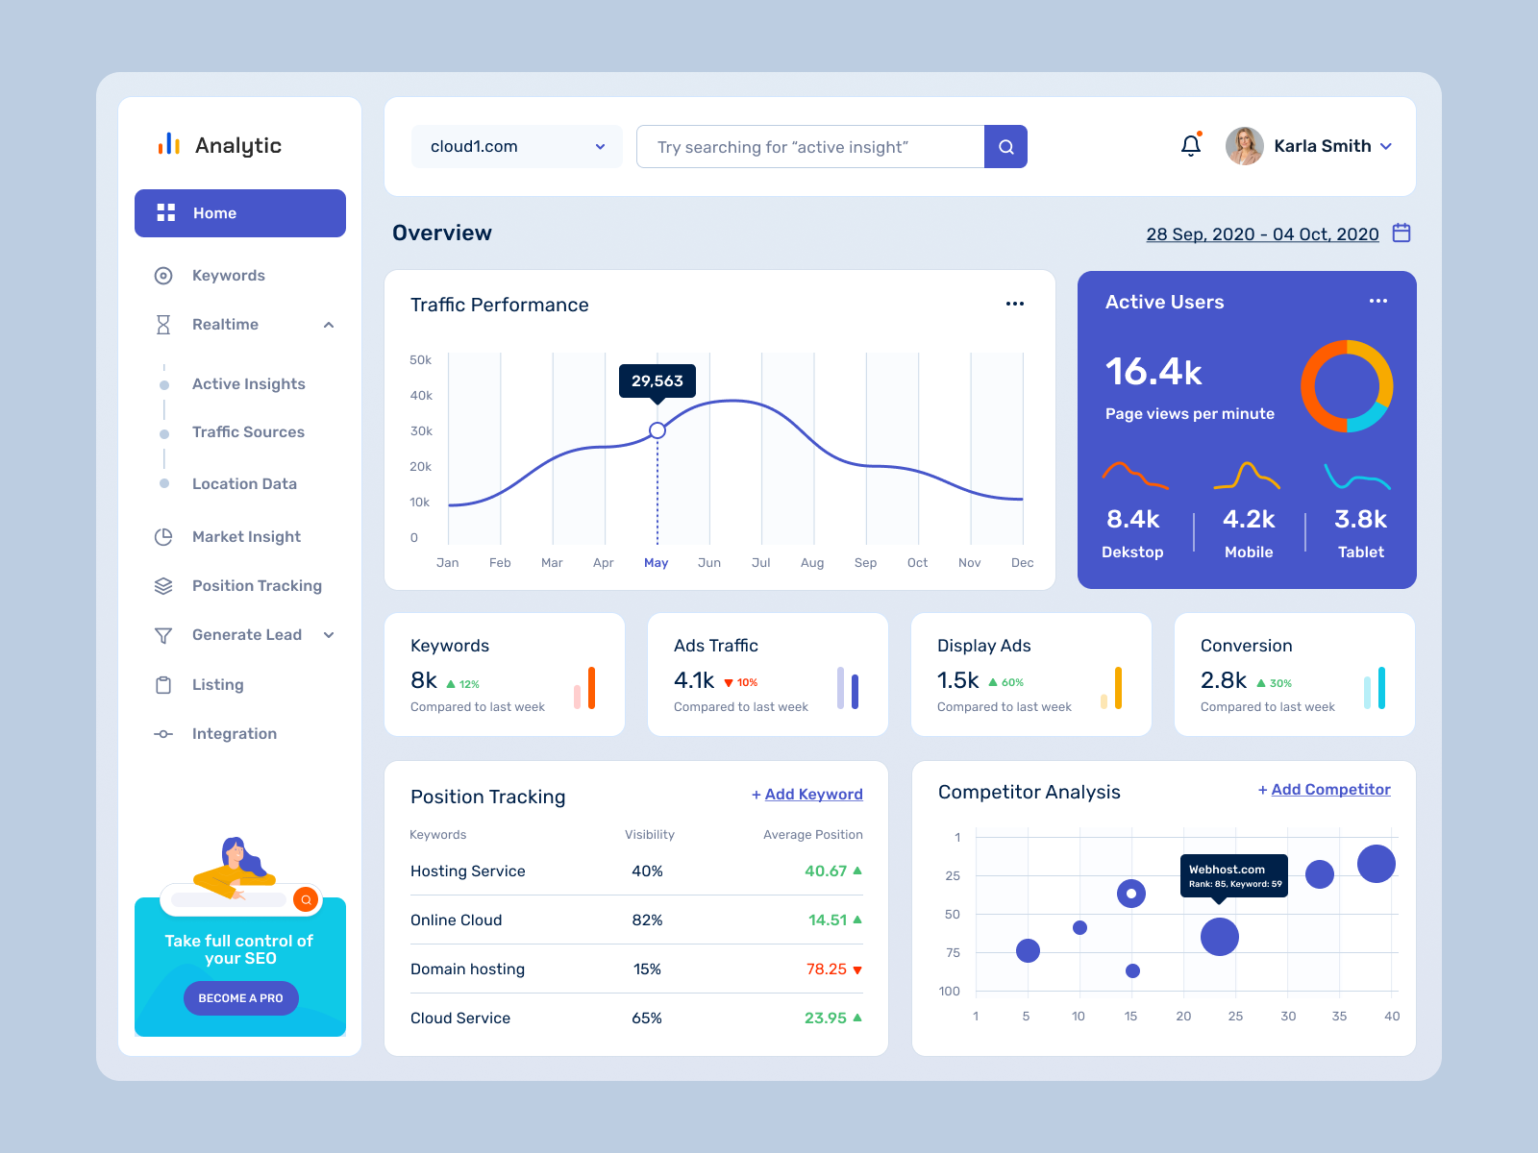Viewport: 1538px width, 1153px height.
Task: Click the Mobile sparkline icon above 4.2k
Action: coord(1247,476)
